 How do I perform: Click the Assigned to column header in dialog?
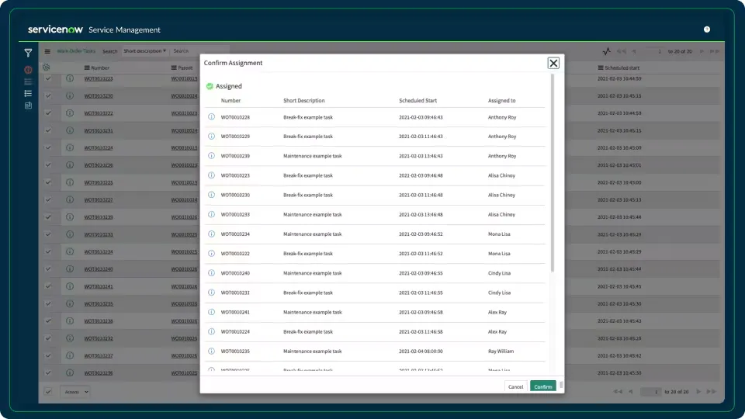pyautogui.click(x=502, y=100)
